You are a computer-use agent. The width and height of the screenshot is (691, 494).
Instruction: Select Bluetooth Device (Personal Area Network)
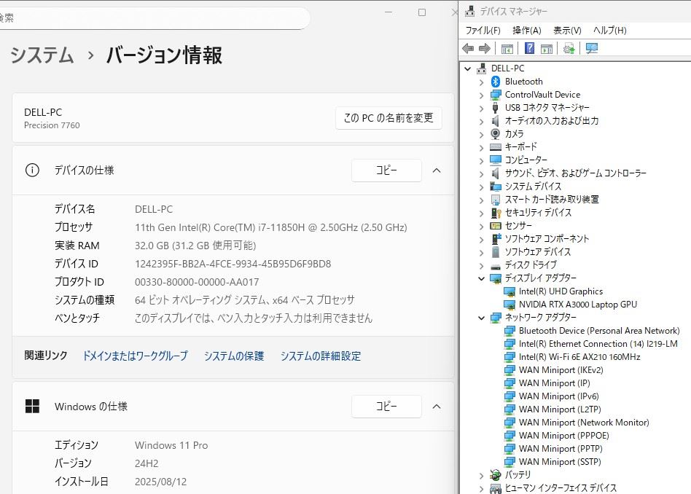click(599, 331)
